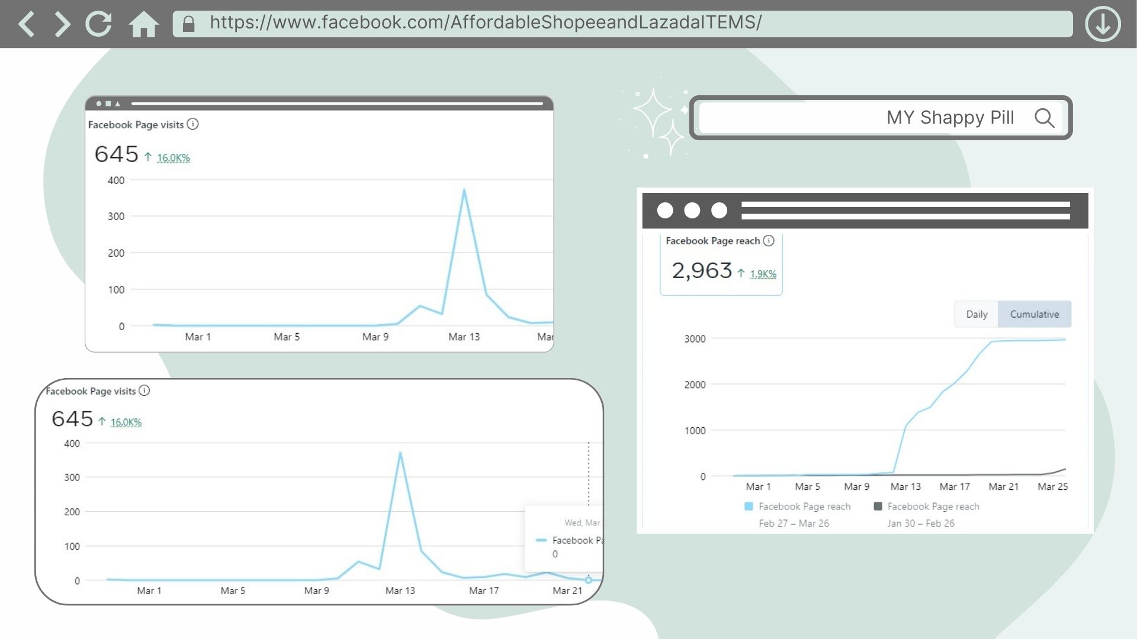Go to the home icon
The width and height of the screenshot is (1137, 639).
pyautogui.click(x=143, y=24)
